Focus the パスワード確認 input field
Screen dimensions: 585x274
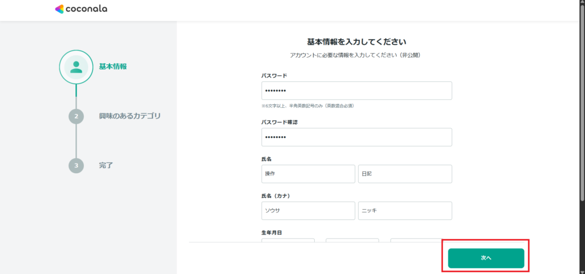[x=356, y=137]
